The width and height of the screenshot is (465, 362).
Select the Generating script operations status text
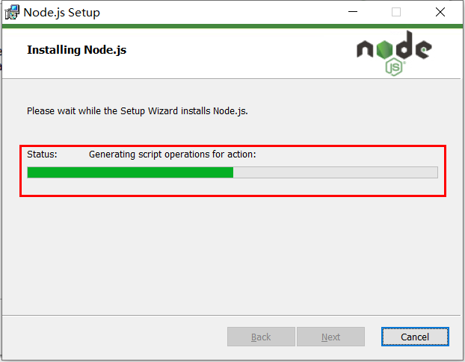[x=172, y=155]
